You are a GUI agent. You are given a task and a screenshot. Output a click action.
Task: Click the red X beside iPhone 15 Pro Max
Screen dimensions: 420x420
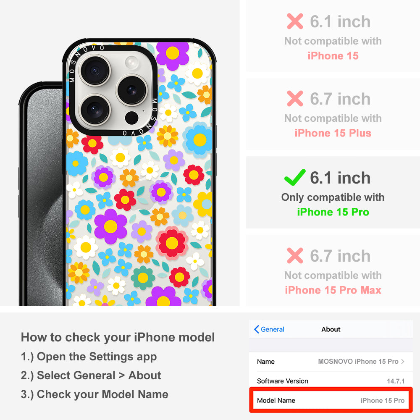[x=295, y=255]
